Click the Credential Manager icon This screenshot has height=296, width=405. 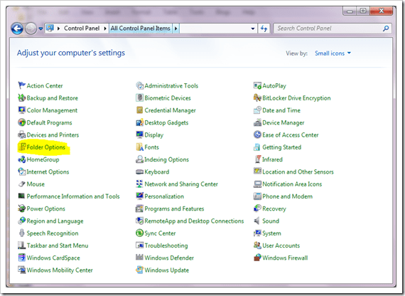(139, 110)
